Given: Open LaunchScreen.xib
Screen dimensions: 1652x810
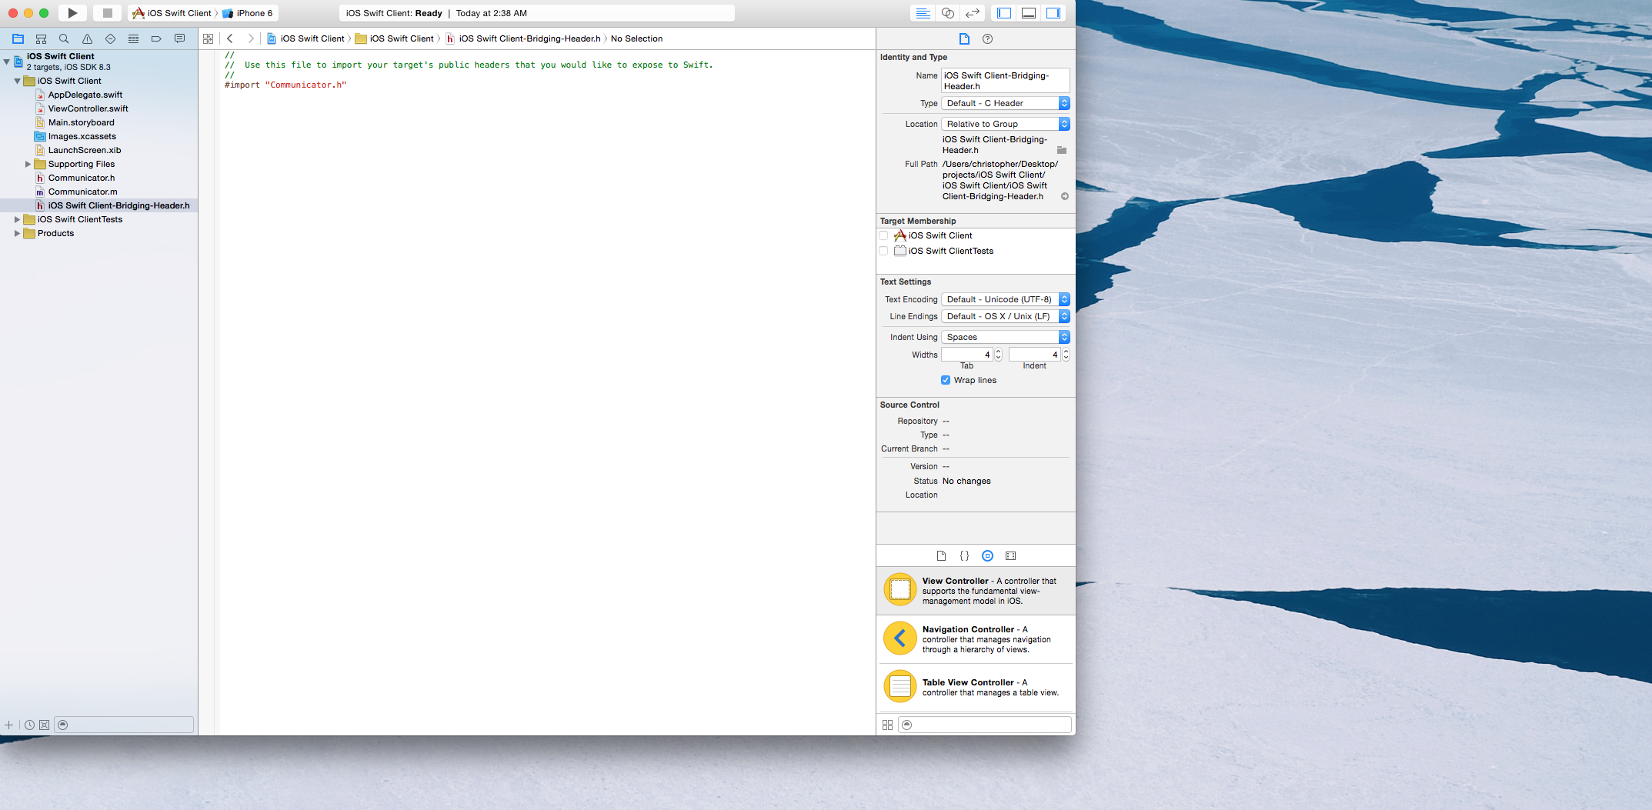Looking at the screenshot, I should coord(84,150).
